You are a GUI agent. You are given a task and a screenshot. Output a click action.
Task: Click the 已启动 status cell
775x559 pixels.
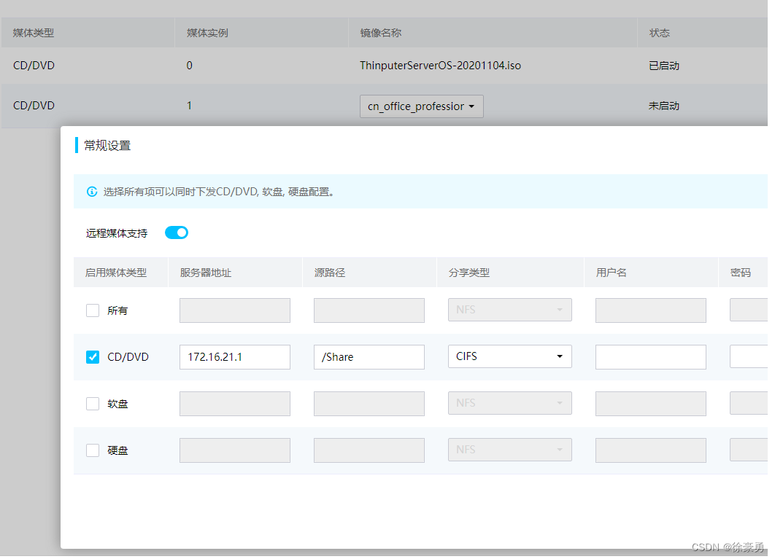click(664, 66)
